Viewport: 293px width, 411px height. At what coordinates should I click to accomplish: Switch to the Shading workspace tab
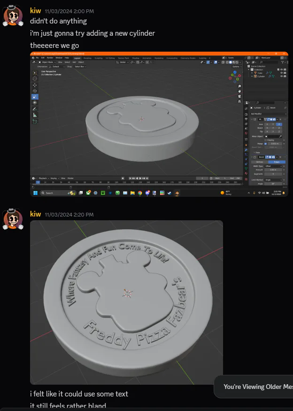(x=136, y=58)
